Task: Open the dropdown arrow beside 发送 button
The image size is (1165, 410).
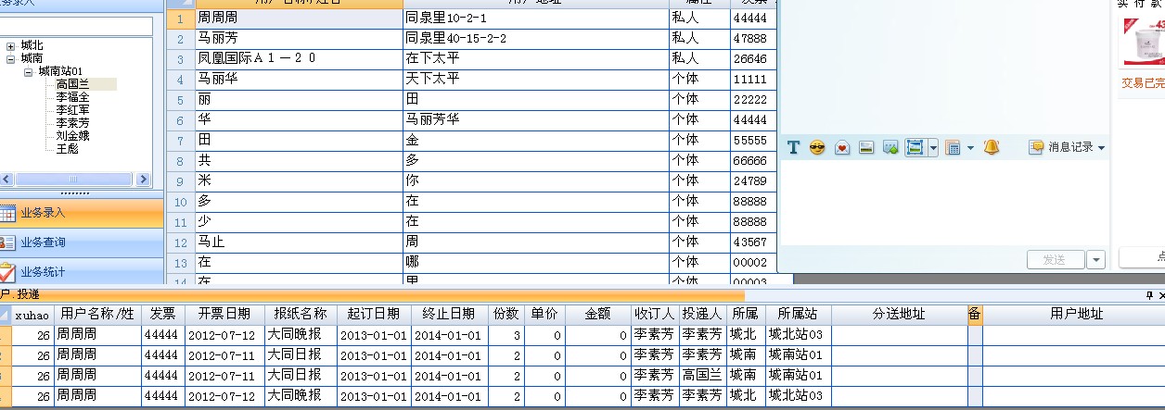Action: coord(1096,260)
